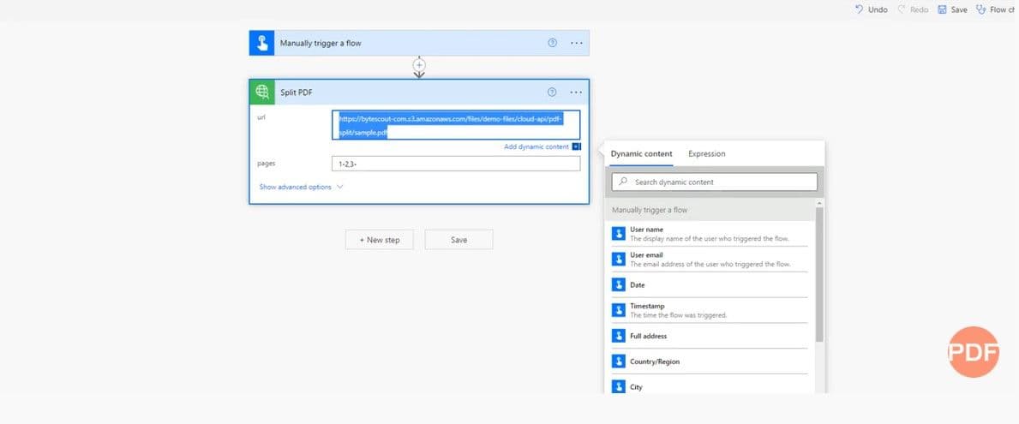Open help for Split PDF action
The width and height of the screenshot is (1019, 424).
[553, 93]
